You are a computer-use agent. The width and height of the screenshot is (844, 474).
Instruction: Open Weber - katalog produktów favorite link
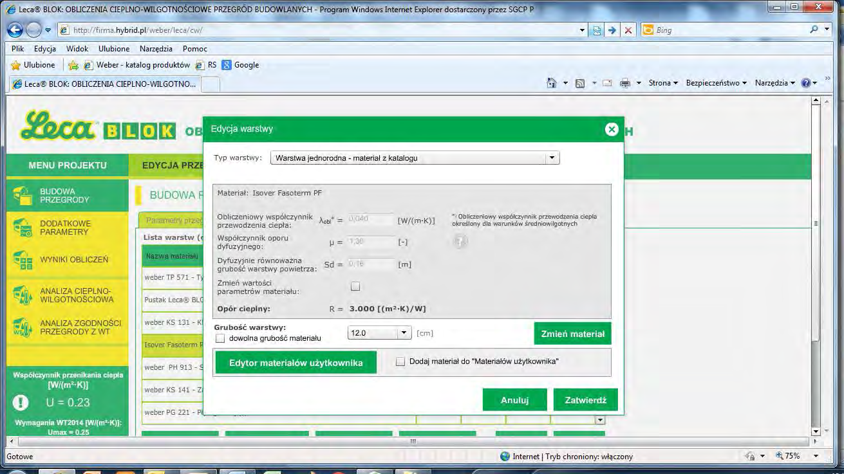[137, 65]
